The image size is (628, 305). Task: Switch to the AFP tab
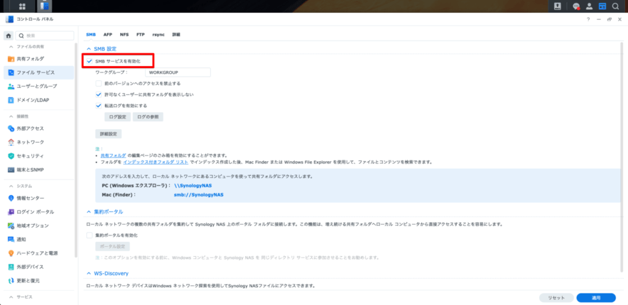click(108, 35)
